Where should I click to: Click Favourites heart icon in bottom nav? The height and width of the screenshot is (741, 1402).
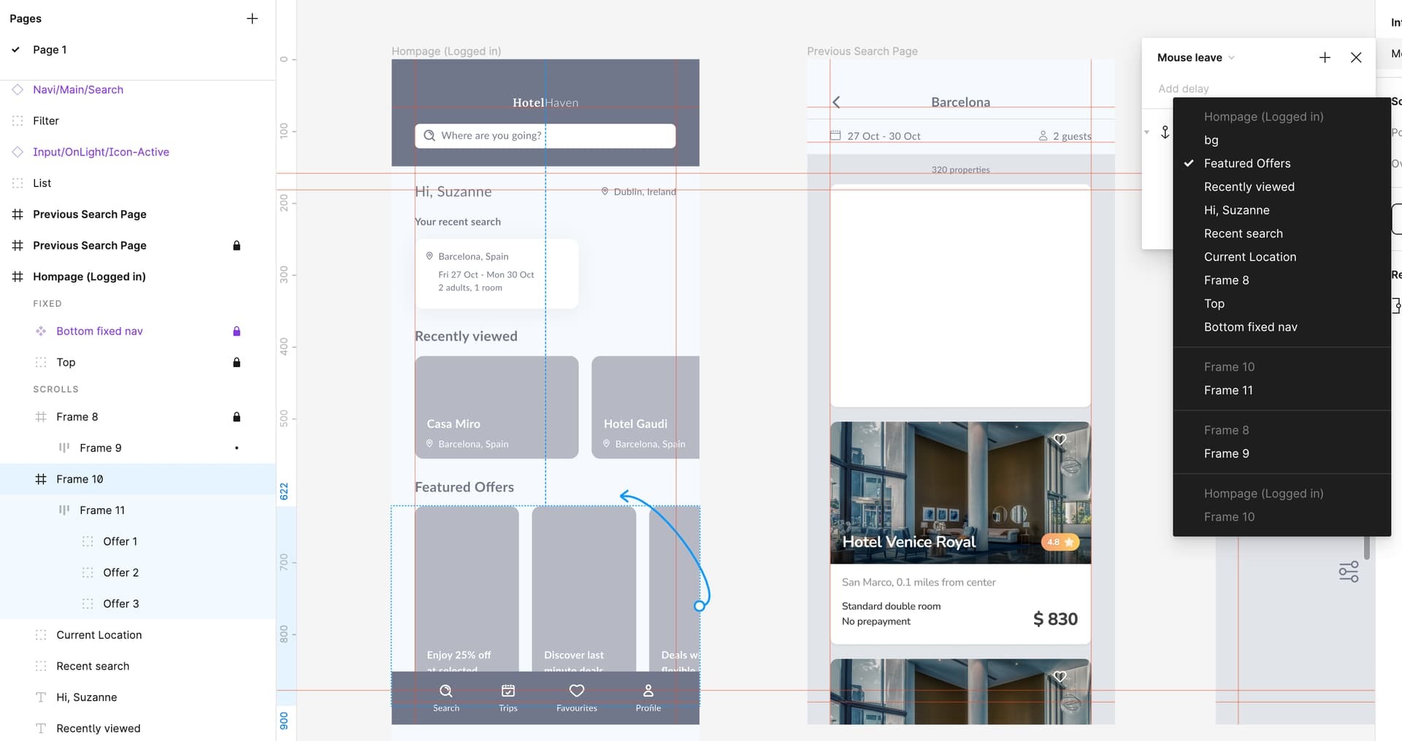click(577, 691)
